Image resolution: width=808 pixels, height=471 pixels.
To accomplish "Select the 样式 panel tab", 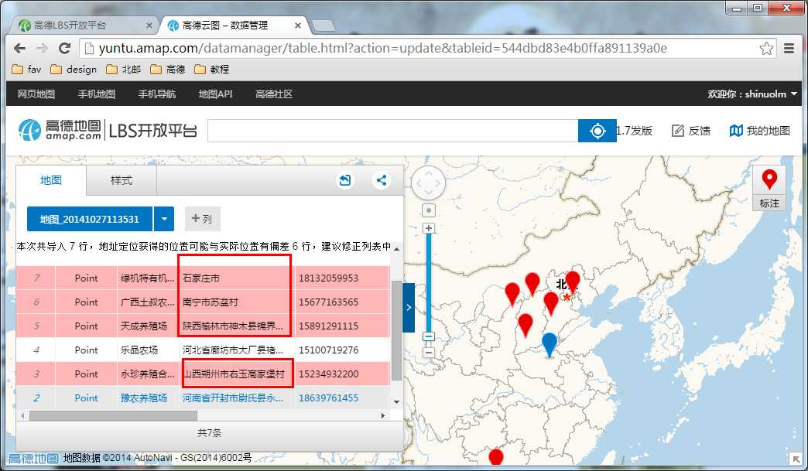I will (121, 180).
